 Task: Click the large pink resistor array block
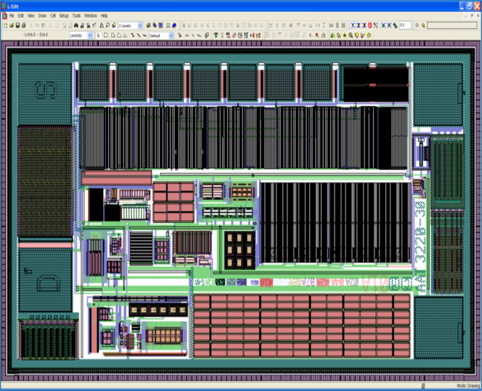click(301, 325)
